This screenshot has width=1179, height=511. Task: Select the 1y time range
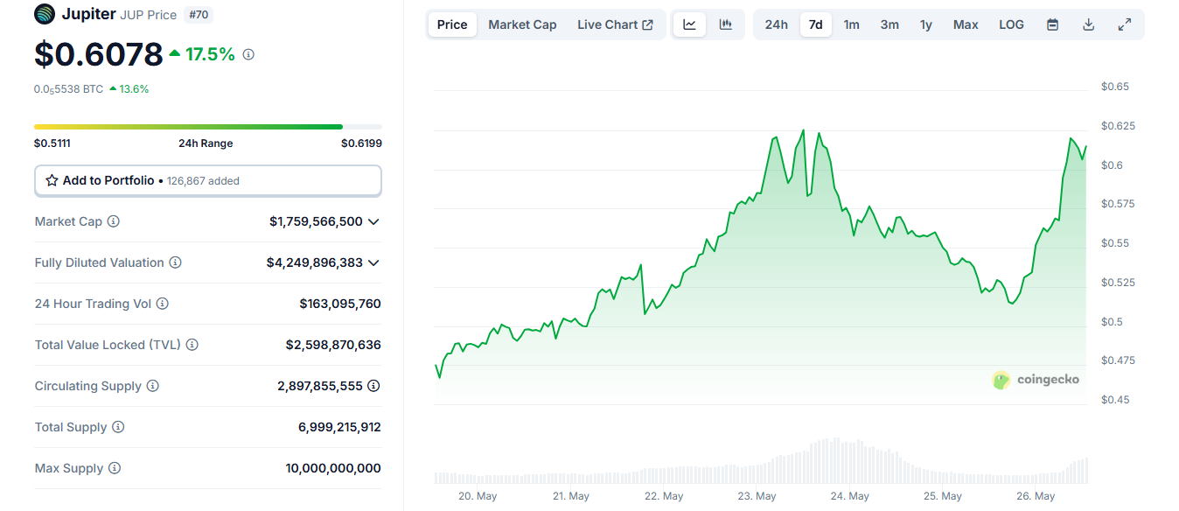[926, 24]
